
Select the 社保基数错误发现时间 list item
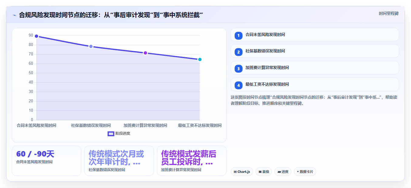[315, 51]
